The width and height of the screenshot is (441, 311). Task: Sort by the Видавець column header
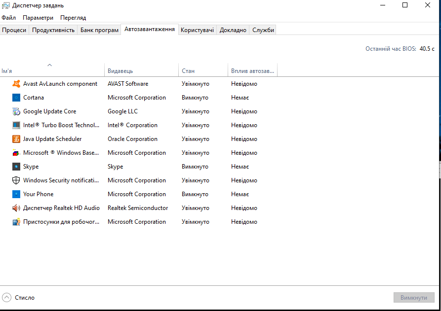(x=141, y=70)
